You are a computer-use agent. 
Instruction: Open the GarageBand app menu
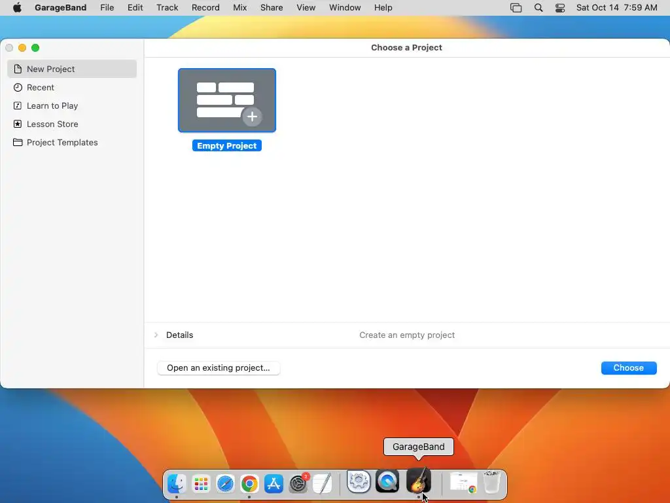[x=61, y=8]
